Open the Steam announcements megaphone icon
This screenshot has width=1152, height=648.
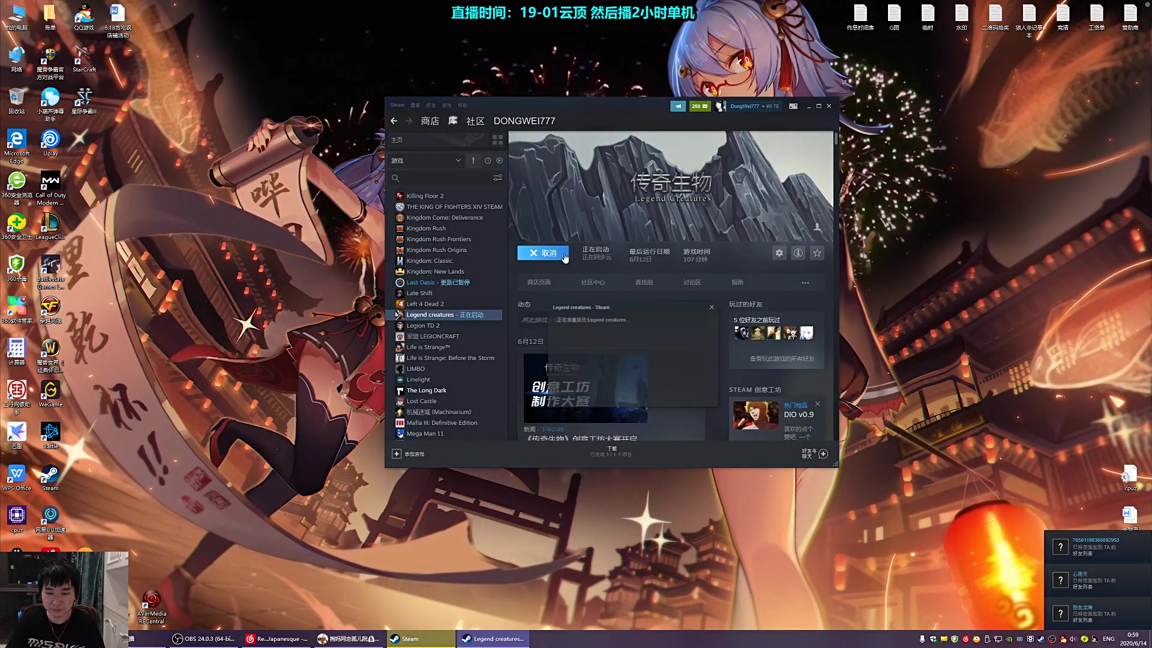click(x=677, y=106)
